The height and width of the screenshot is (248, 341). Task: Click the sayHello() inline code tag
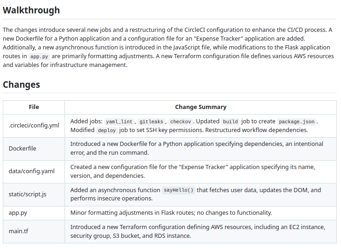click(x=179, y=190)
